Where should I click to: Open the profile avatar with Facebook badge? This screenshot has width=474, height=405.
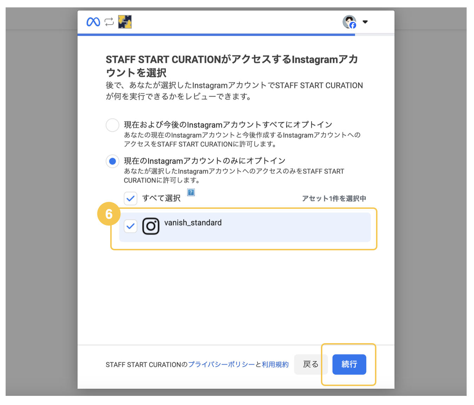click(349, 22)
